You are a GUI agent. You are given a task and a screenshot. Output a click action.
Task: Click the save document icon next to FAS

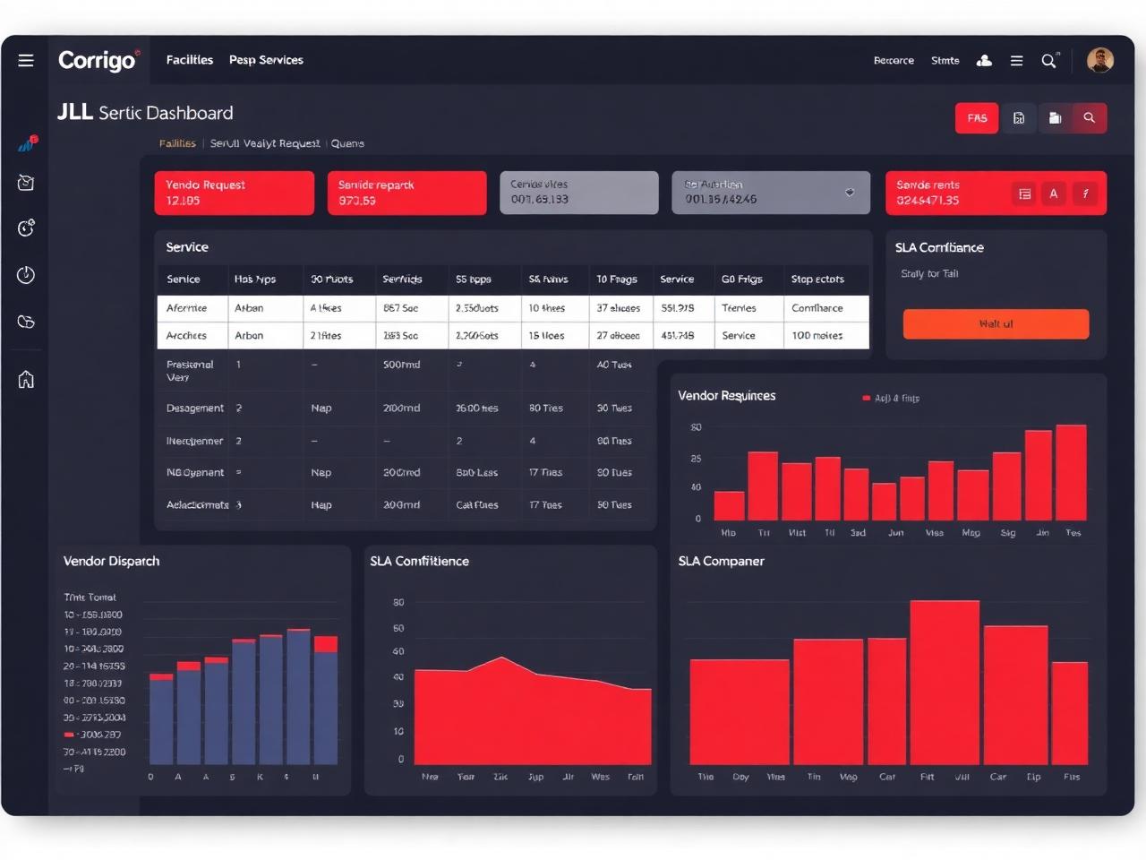(x=1019, y=118)
